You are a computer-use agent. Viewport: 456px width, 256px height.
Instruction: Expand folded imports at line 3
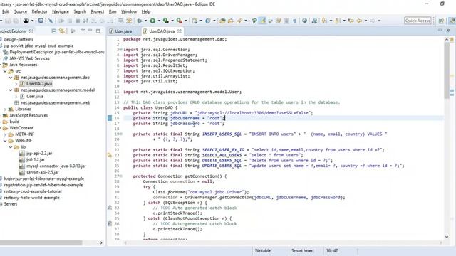pyautogui.click(x=120, y=50)
